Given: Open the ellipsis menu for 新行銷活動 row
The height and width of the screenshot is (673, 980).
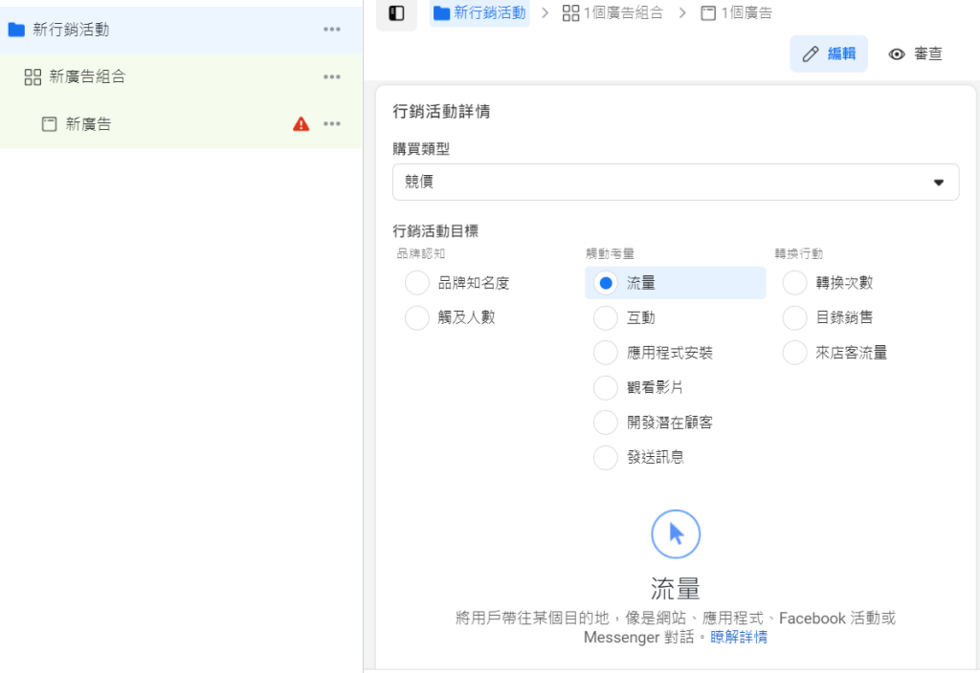Looking at the screenshot, I should [332, 30].
